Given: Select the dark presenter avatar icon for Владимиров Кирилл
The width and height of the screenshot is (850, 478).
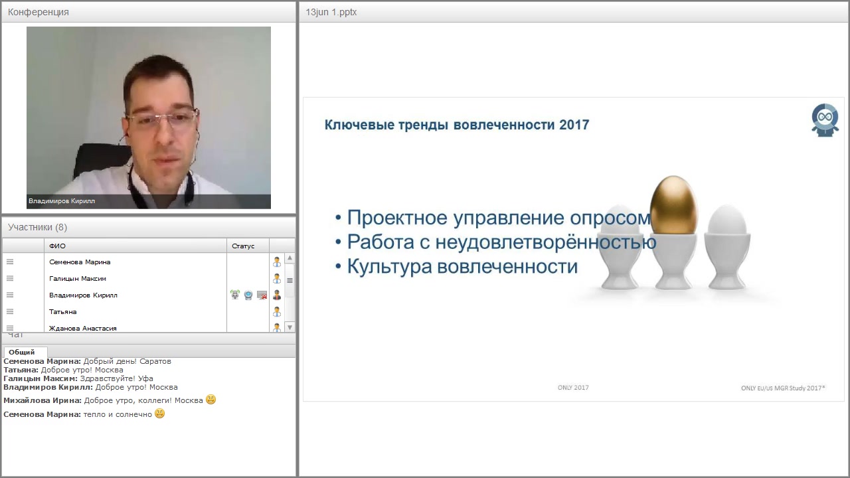Looking at the screenshot, I should tap(276, 295).
